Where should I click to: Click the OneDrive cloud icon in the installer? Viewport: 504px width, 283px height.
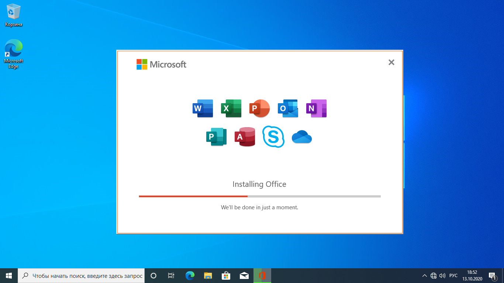(302, 137)
